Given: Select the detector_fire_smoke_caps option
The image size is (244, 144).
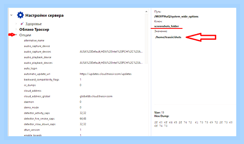Looking at the screenshot, I should click(x=39, y=119).
